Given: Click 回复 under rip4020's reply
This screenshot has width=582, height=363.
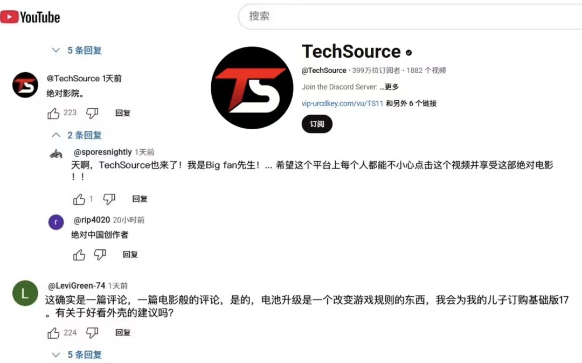Looking at the screenshot, I should tap(130, 255).
